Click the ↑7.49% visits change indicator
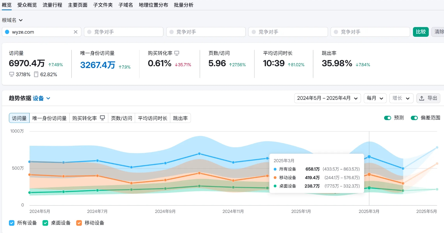 point(55,65)
